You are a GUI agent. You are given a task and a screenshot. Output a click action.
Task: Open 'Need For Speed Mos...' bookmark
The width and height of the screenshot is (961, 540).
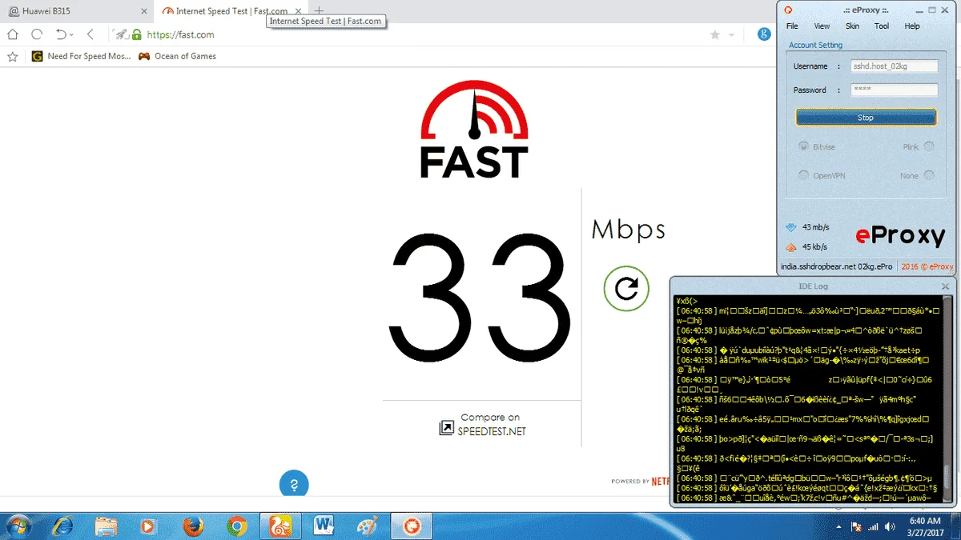pos(81,56)
